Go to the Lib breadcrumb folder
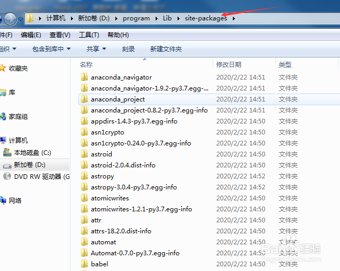Image resolution: width=340 pixels, height=271 pixels. [167, 18]
